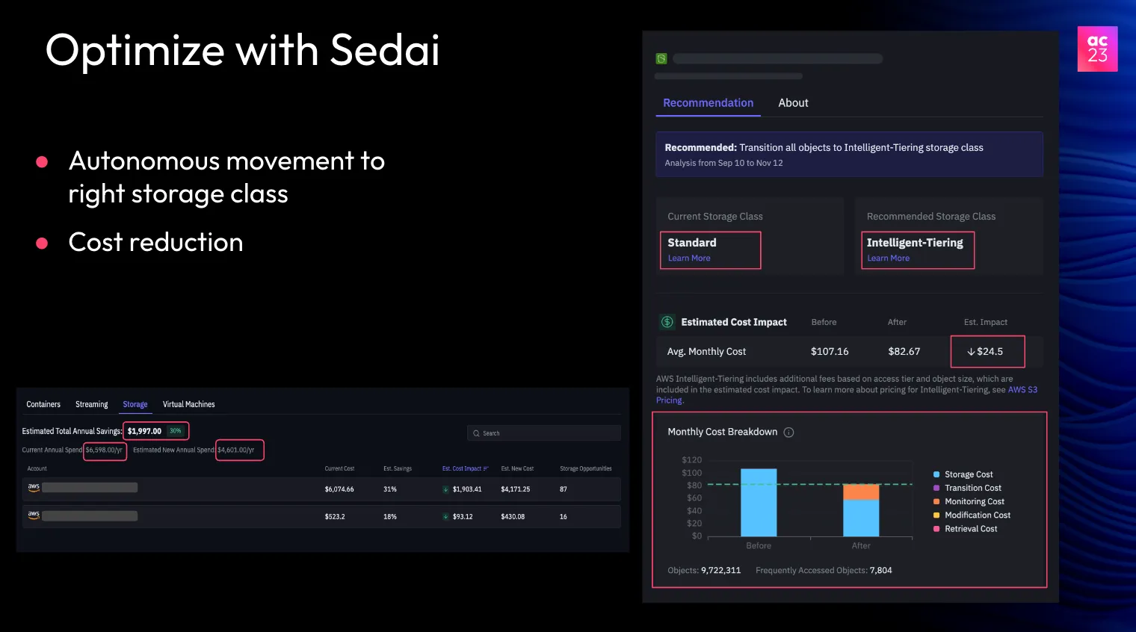
Task: Focus the Search input field
Action: pos(544,433)
